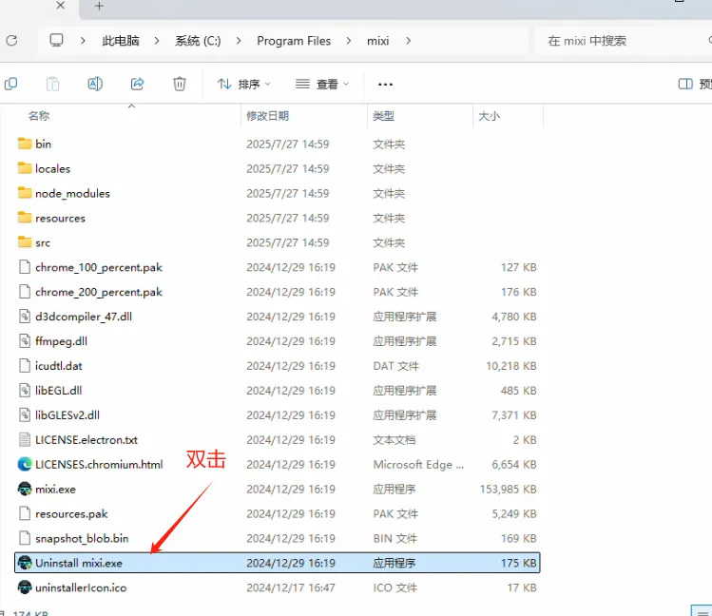
Task: Click icudtl.dat file icon
Action: (x=25, y=366)
